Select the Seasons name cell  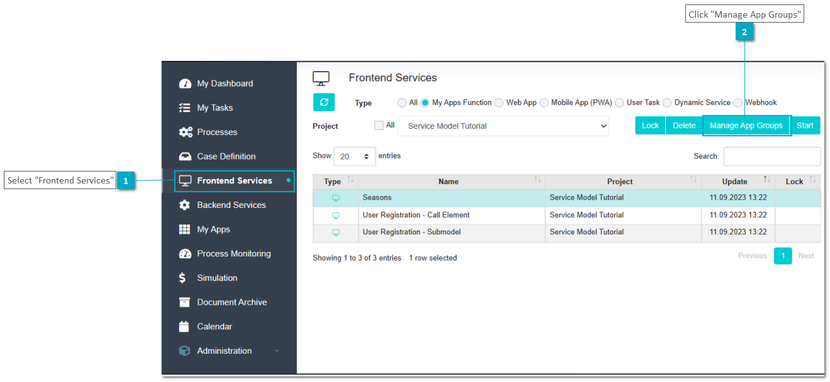[x=451, y=198]
